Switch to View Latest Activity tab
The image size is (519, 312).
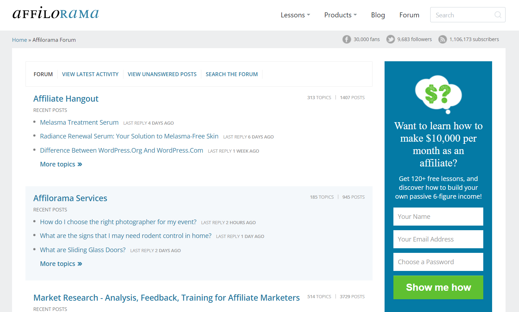(90, 74)
